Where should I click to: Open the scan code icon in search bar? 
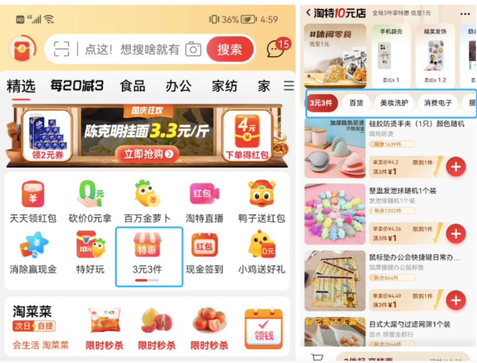point(61,49)
